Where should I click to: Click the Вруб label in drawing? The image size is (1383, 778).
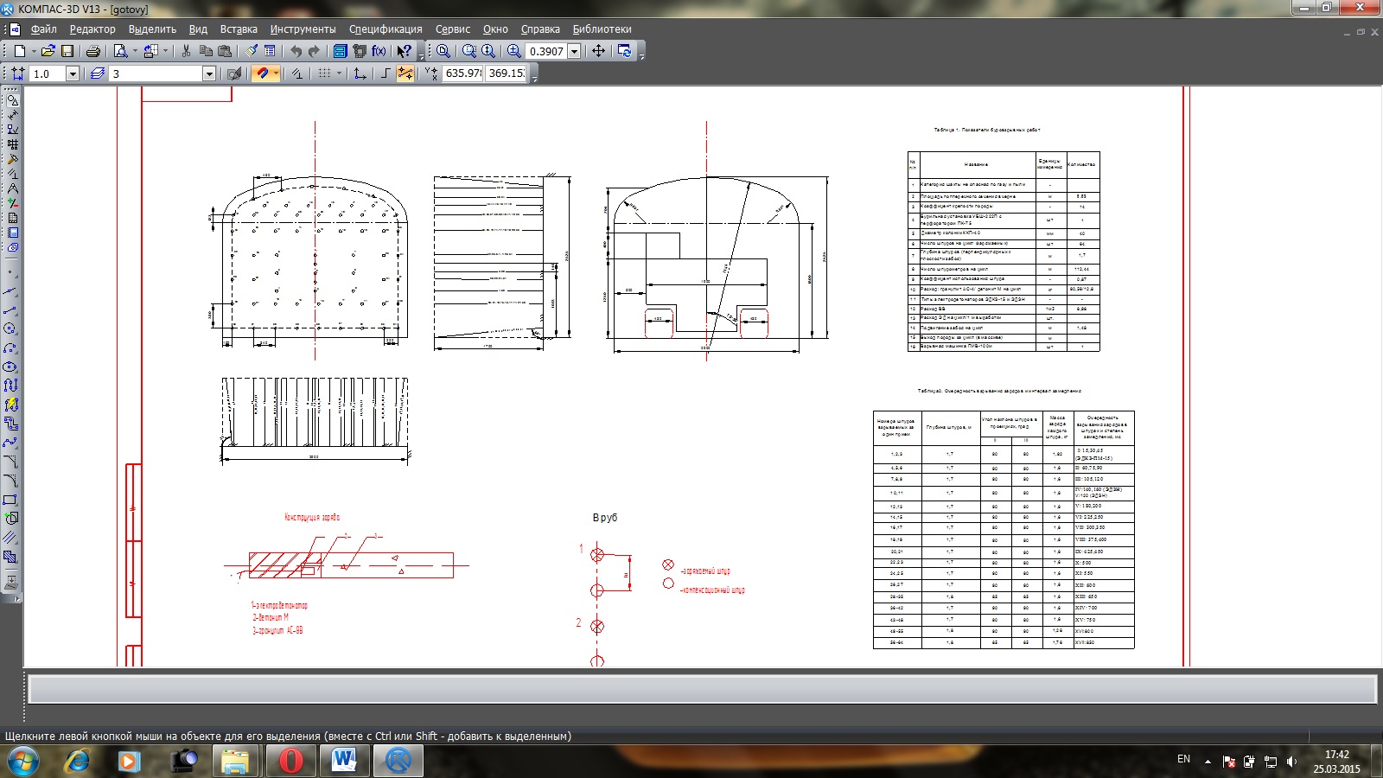pos(605,518)
